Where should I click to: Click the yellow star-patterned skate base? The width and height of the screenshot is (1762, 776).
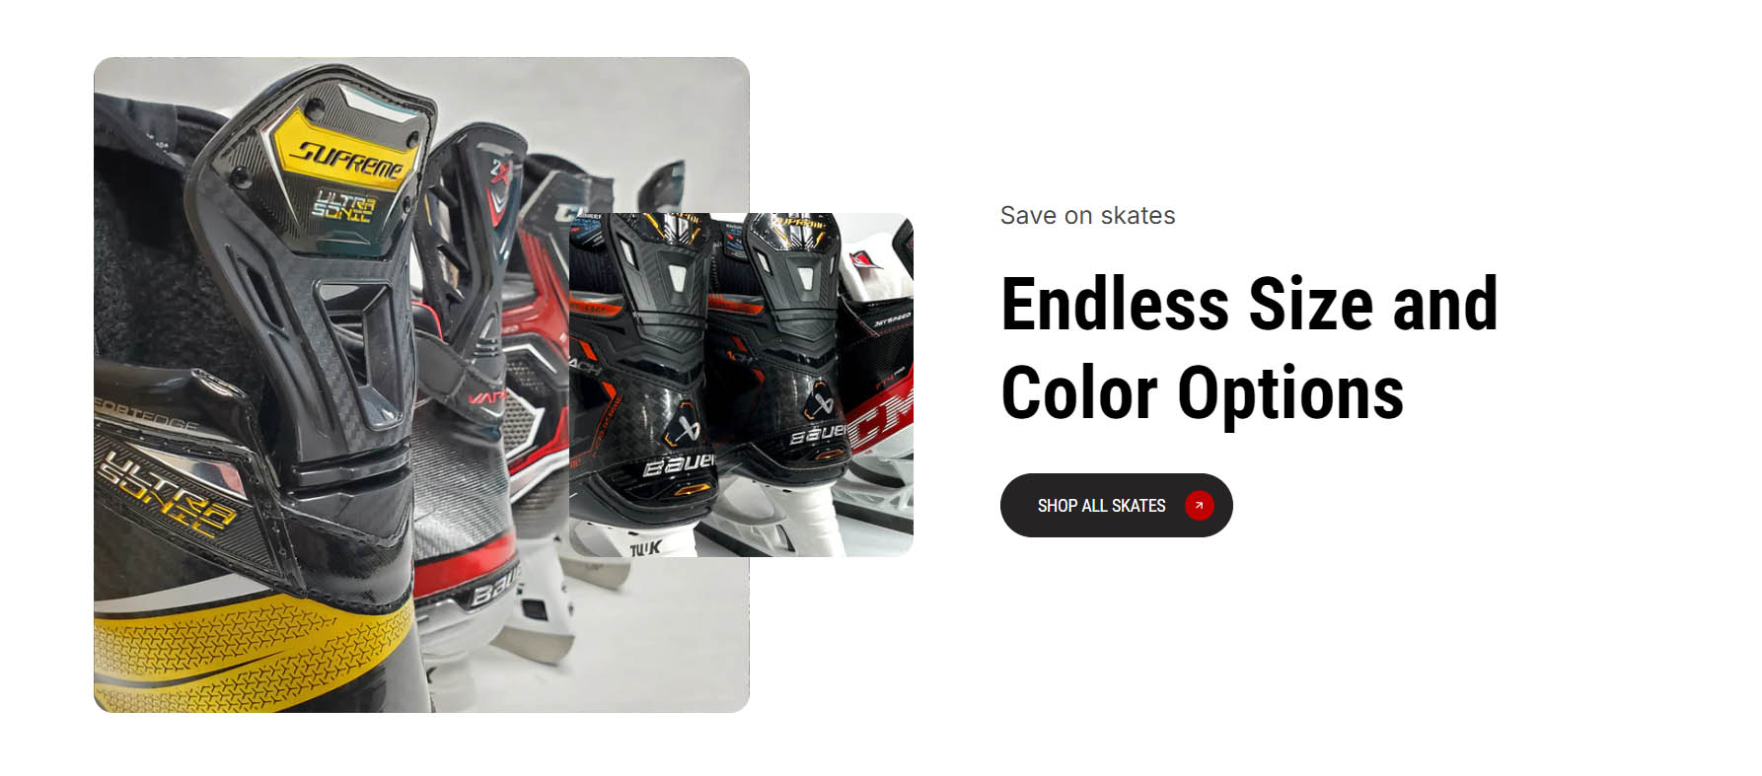254,653
